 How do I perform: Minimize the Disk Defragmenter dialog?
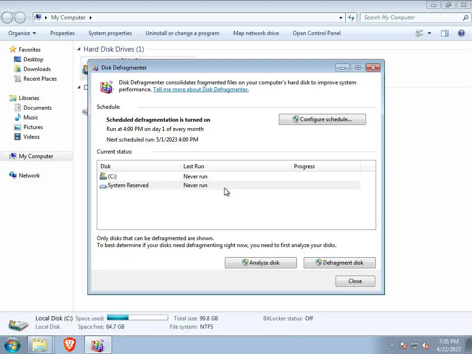[342, 67]
